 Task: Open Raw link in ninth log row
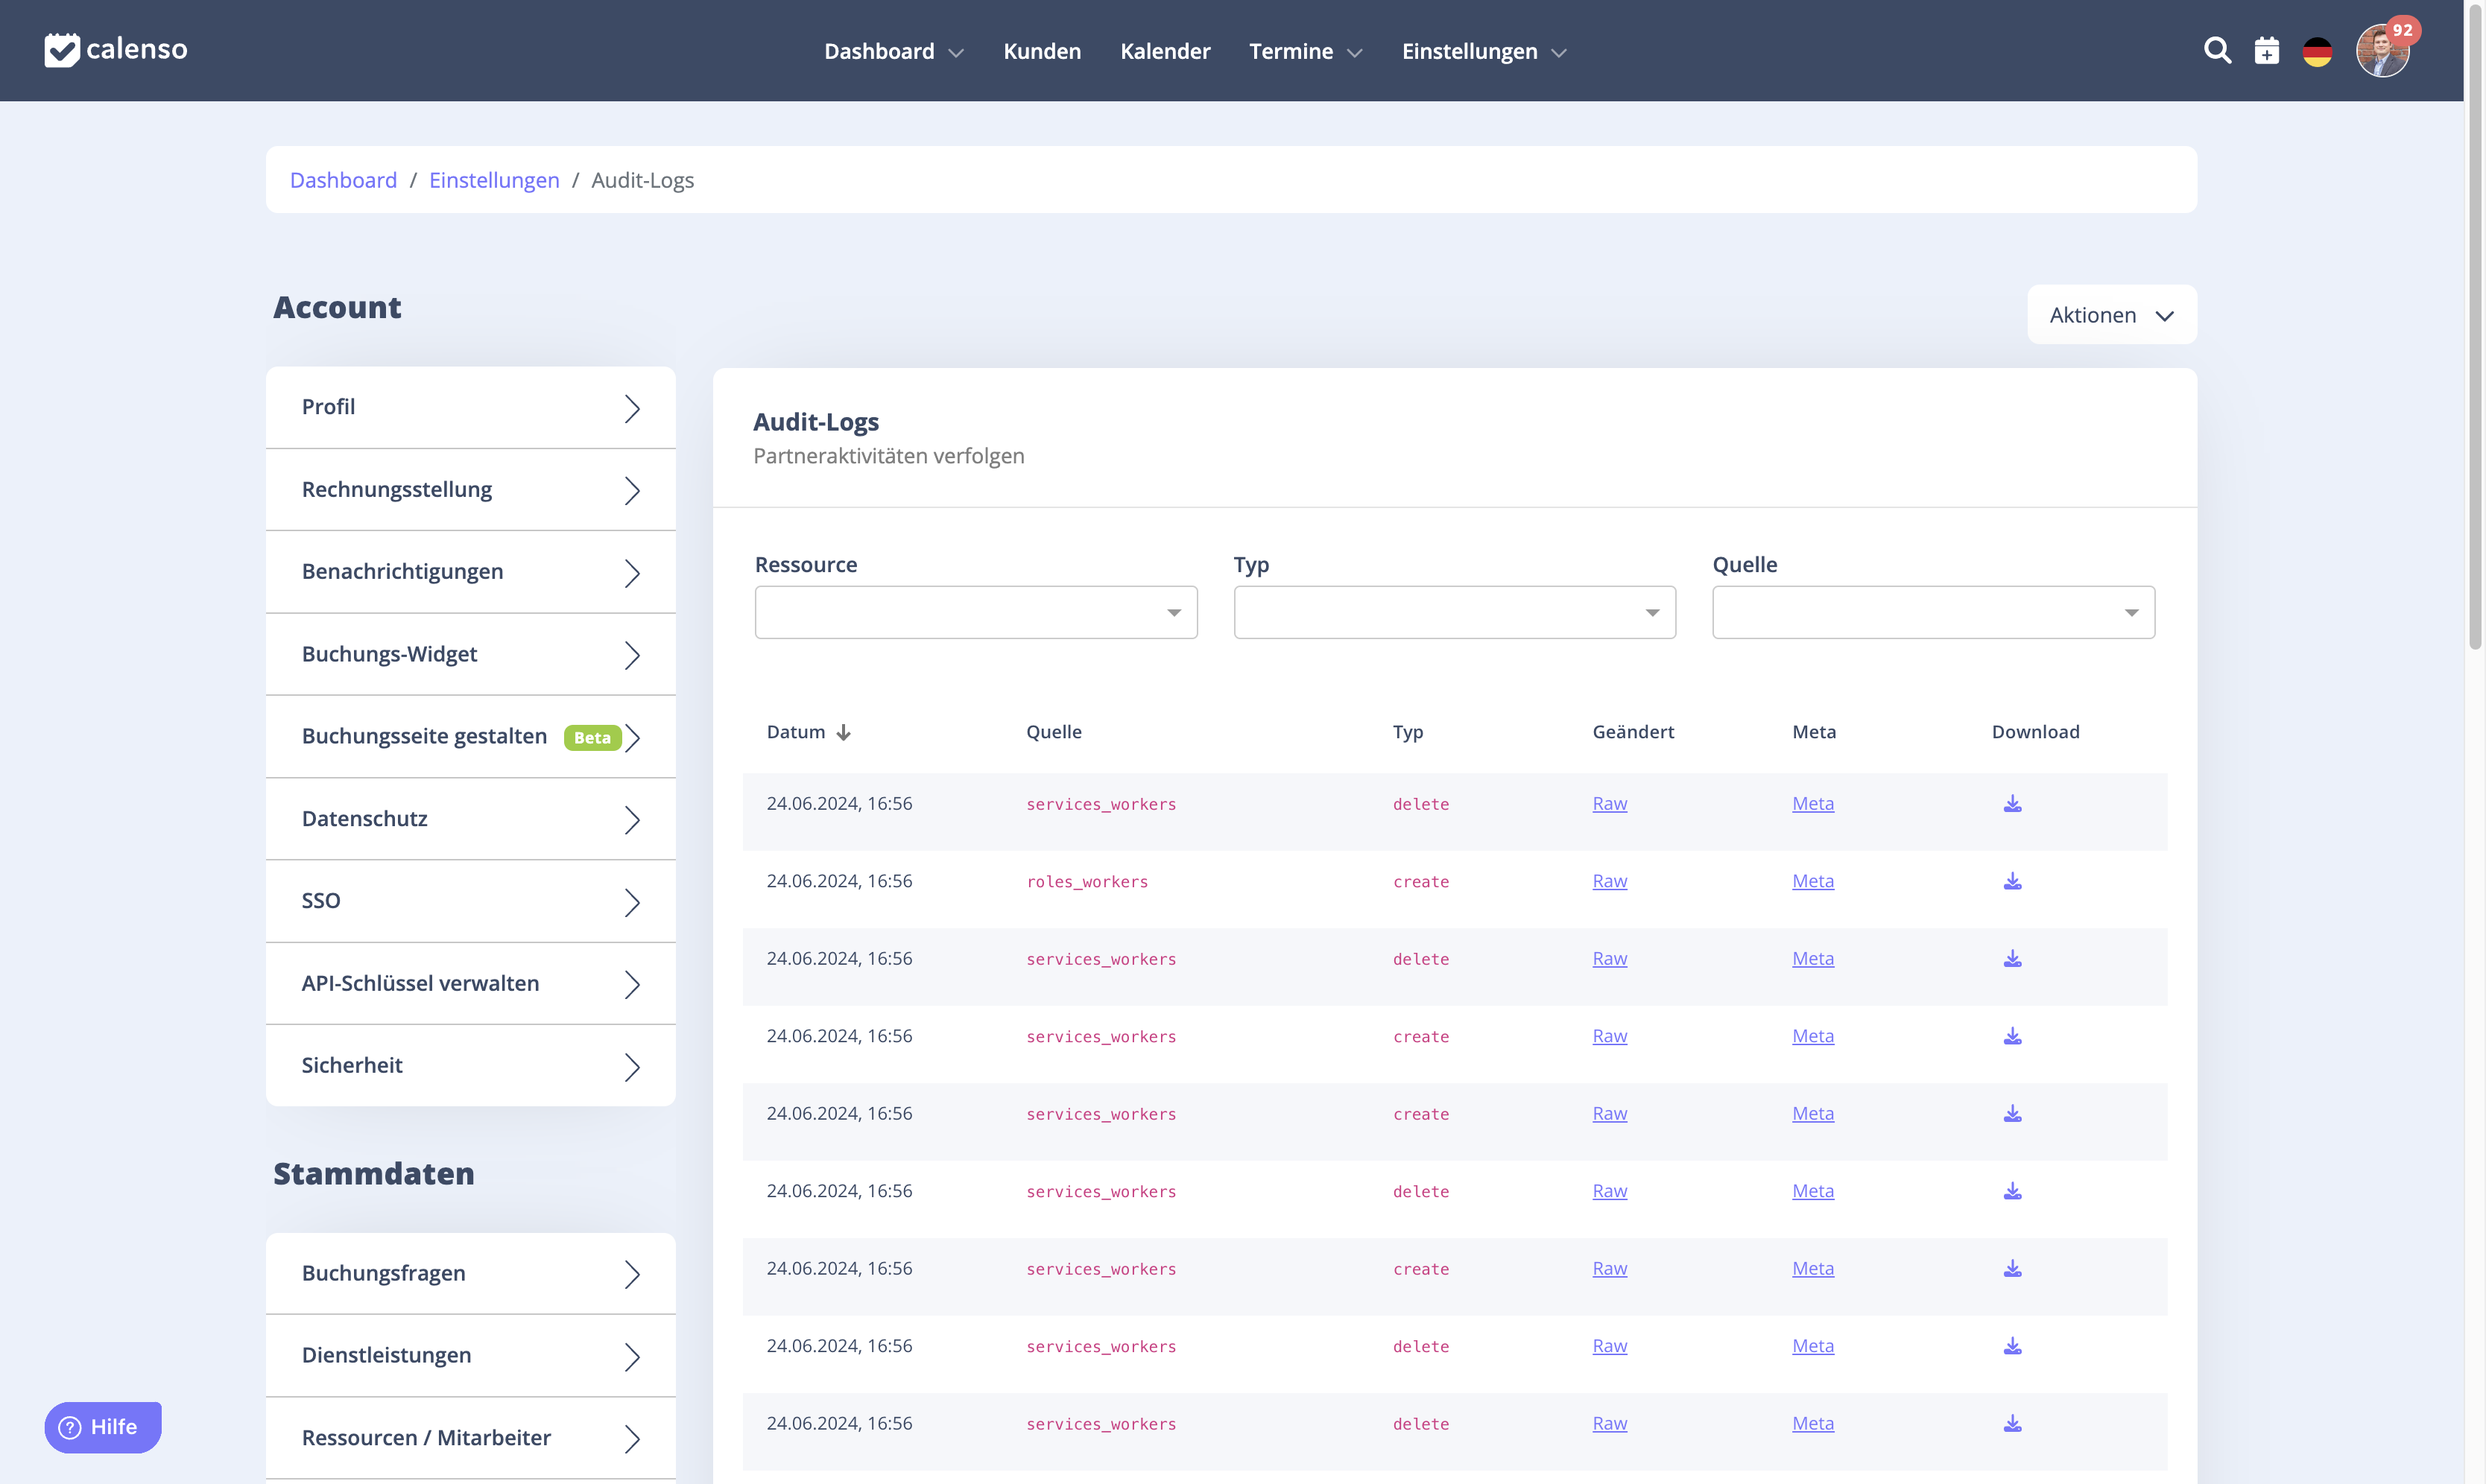click(x=1609, y=1424)
